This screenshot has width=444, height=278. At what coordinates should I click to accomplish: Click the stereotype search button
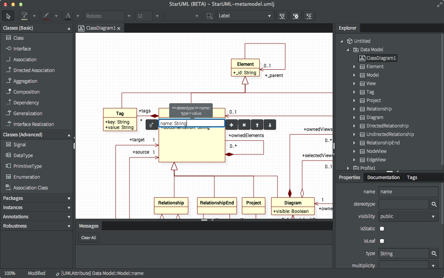(x=434, y=204)
